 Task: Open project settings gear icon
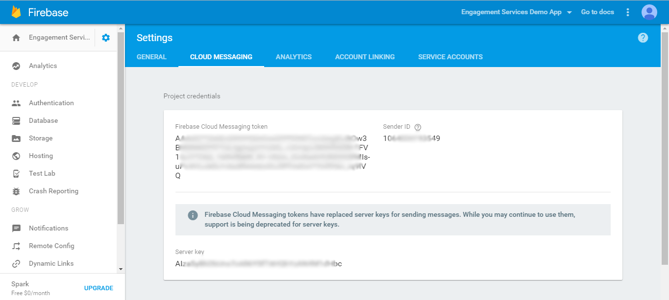[x=106, y=38]
